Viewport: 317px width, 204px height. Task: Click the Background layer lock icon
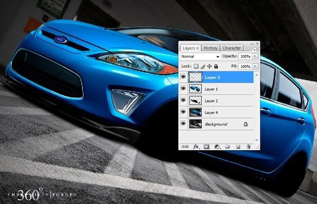(246, 124)
